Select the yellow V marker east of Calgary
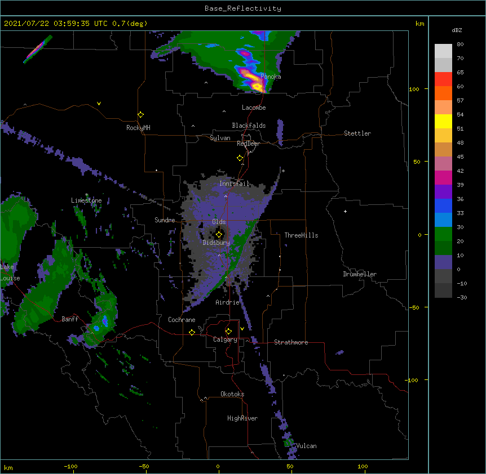The height and width of the screenshot is (474, 486). (x=242, y=329)
